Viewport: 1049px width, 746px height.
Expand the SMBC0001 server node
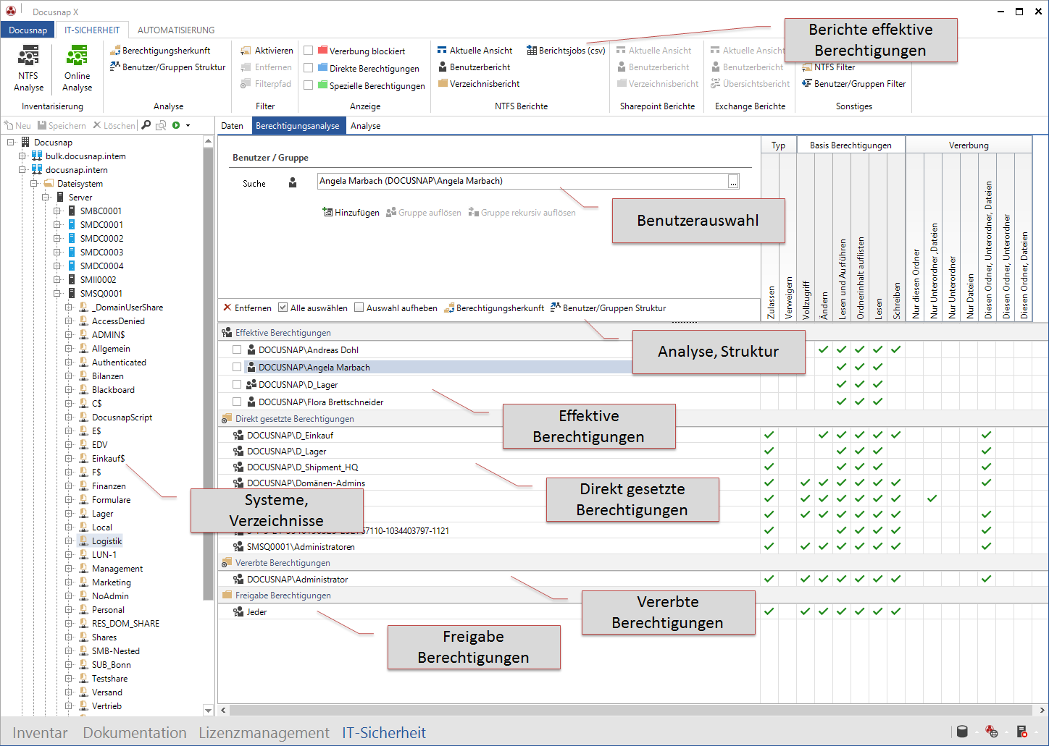pyautogui.click(x=57, y=211)
